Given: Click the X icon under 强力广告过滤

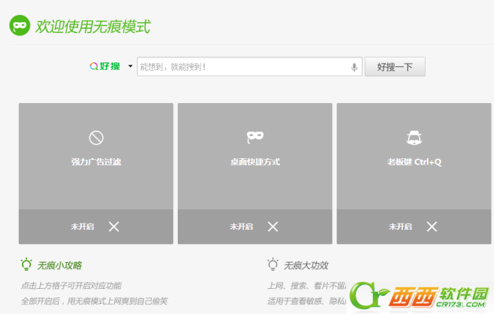Looking at the screenshot, I should [x=114, y=227].
